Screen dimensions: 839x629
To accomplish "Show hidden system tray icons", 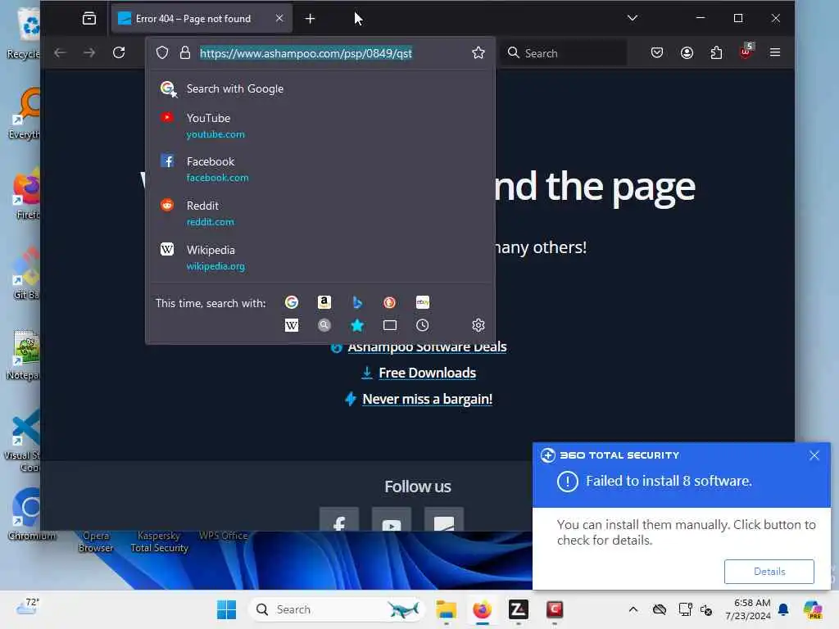I will 633,609.
